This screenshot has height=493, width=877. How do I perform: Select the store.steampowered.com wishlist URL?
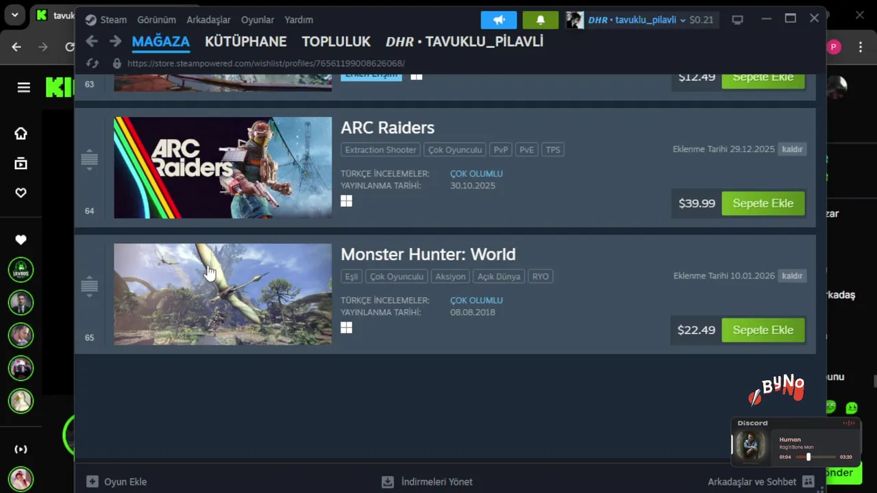tap(266, 63)
